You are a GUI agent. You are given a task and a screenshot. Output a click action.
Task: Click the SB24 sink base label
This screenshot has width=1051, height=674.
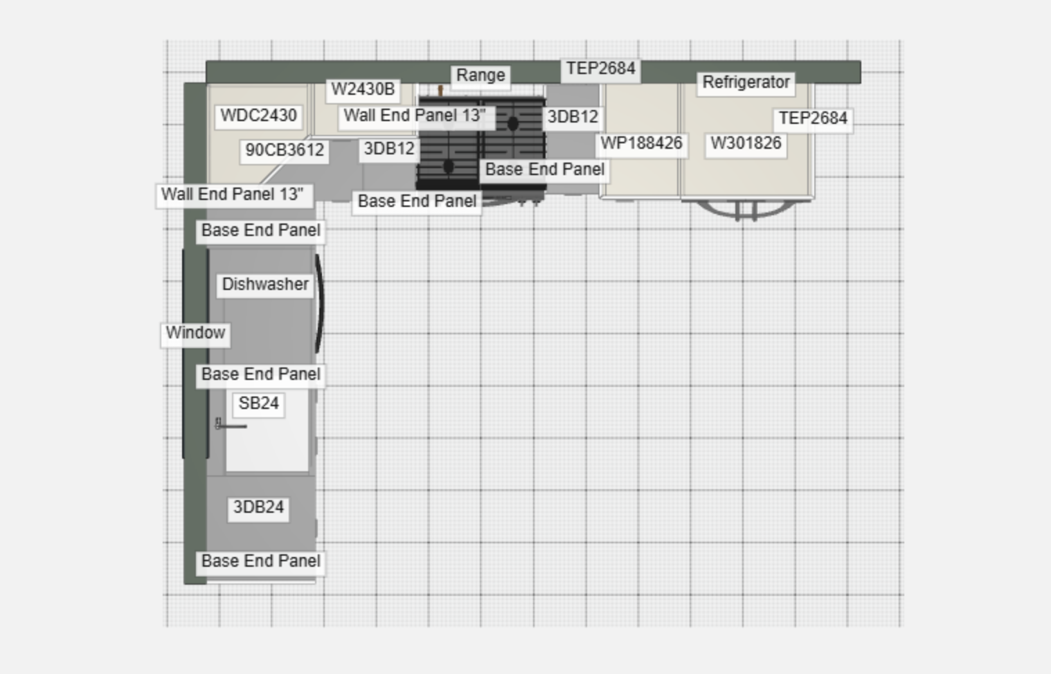(258, 403)
